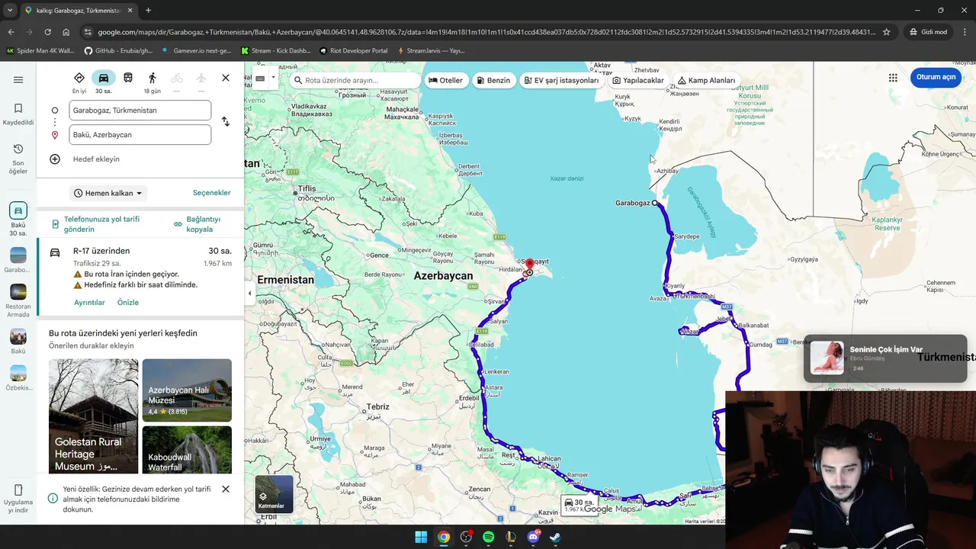Image resolution: width=976 pixels, height=549 pixels.
Task: Open Chrome home page button
Action: pos(66,32)
